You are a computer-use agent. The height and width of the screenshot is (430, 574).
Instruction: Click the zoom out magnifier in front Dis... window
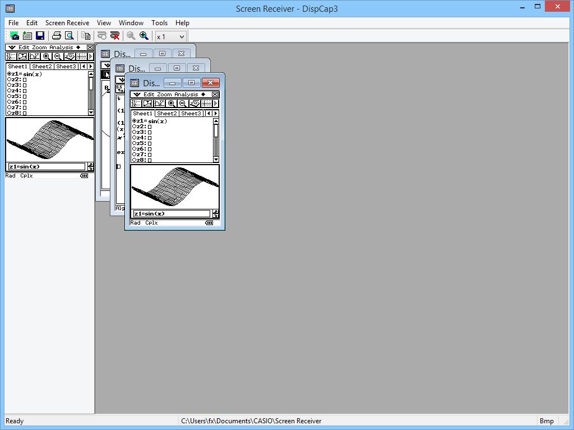(183, 104)
